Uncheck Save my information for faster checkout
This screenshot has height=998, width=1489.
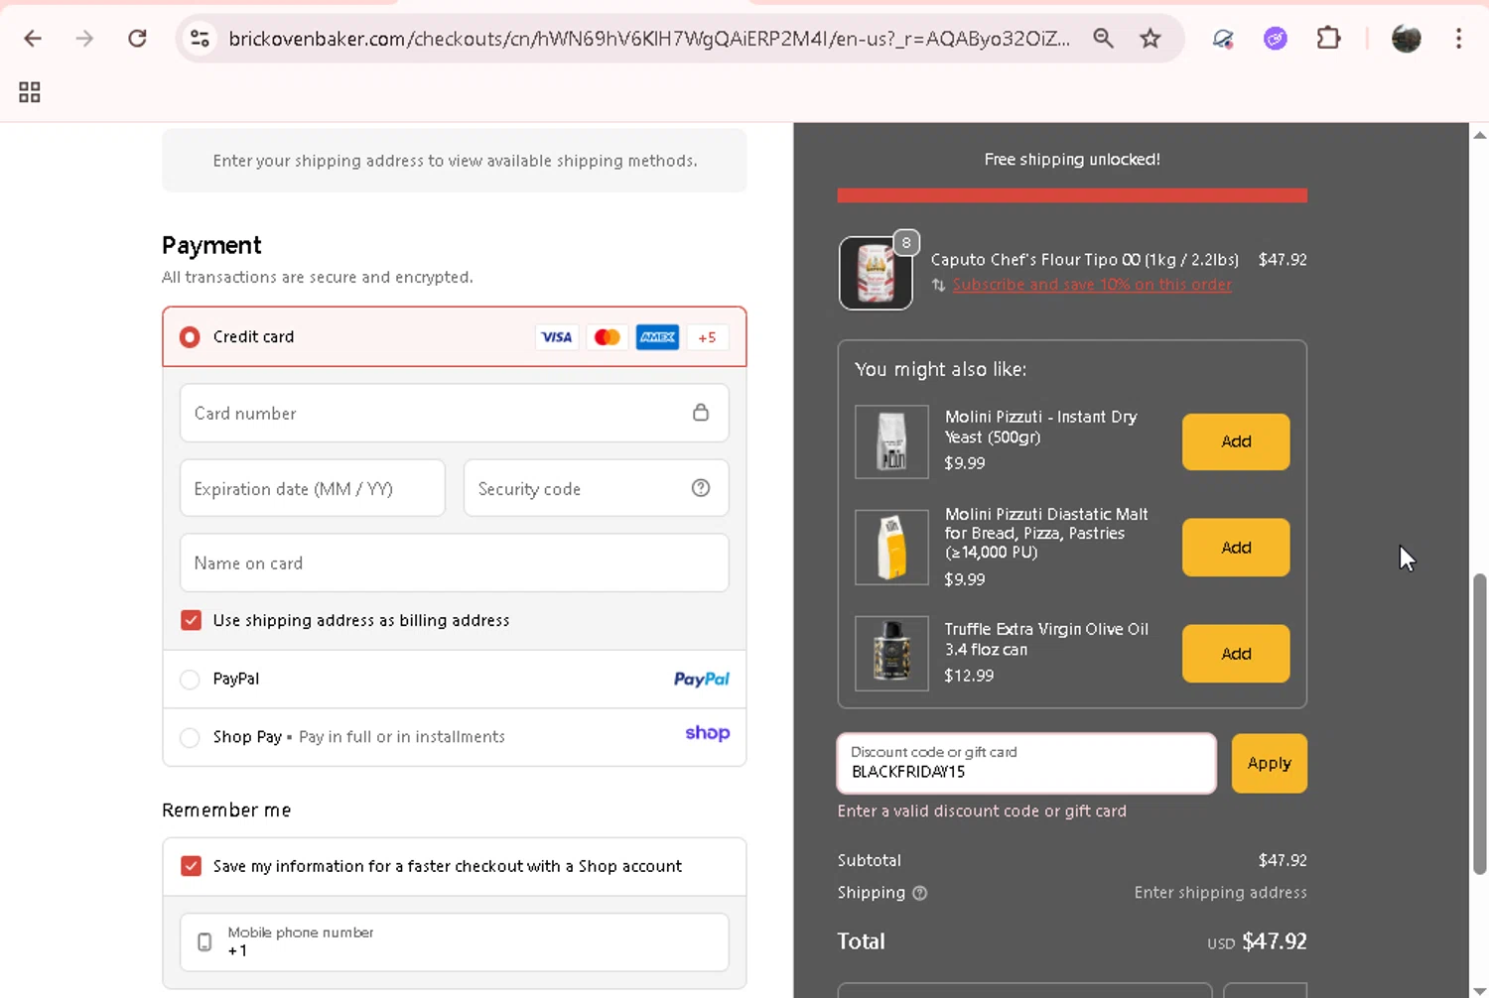(x=192, y=866)
